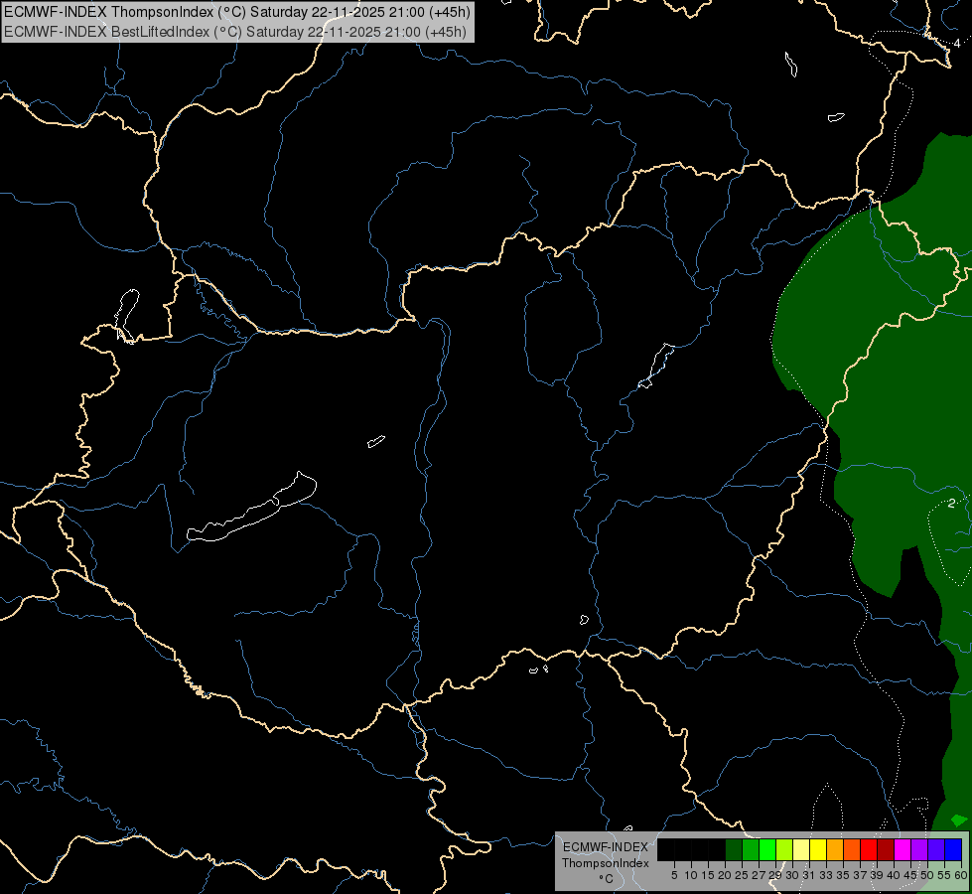The height and width of the screenshot is (894, 972).
Task: Click the large elongated lake outline
Action: pos(251,507)
